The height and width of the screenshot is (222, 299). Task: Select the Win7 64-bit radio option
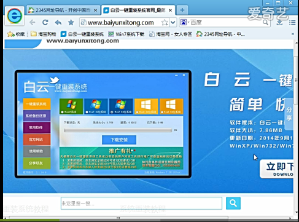[112, 112]
